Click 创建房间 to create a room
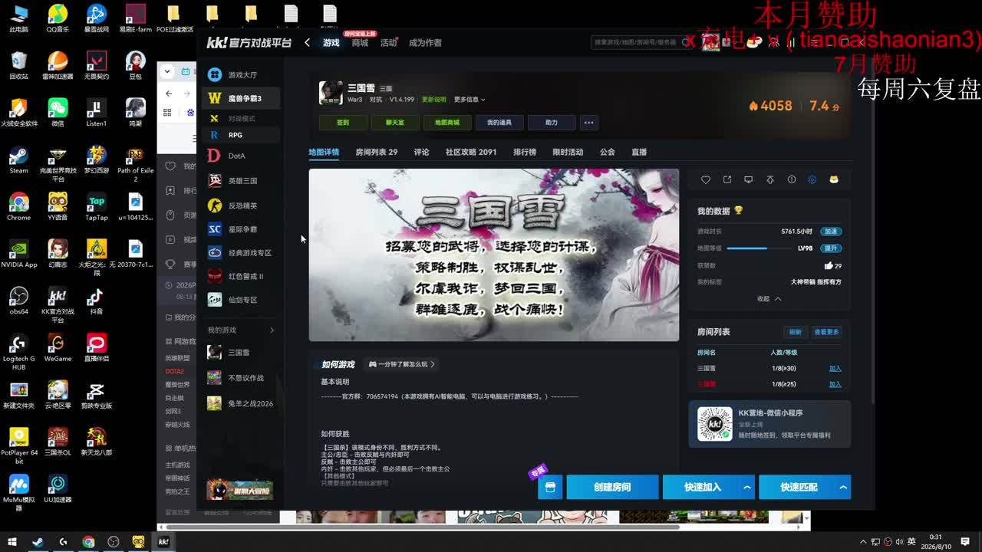Screen dimensions: 982x552 [612, 488]
